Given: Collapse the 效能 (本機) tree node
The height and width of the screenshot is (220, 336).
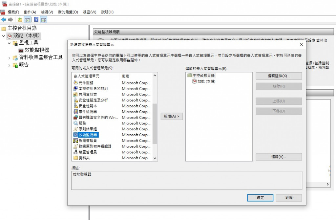Looking at the screenshot, I should (3, 36).
